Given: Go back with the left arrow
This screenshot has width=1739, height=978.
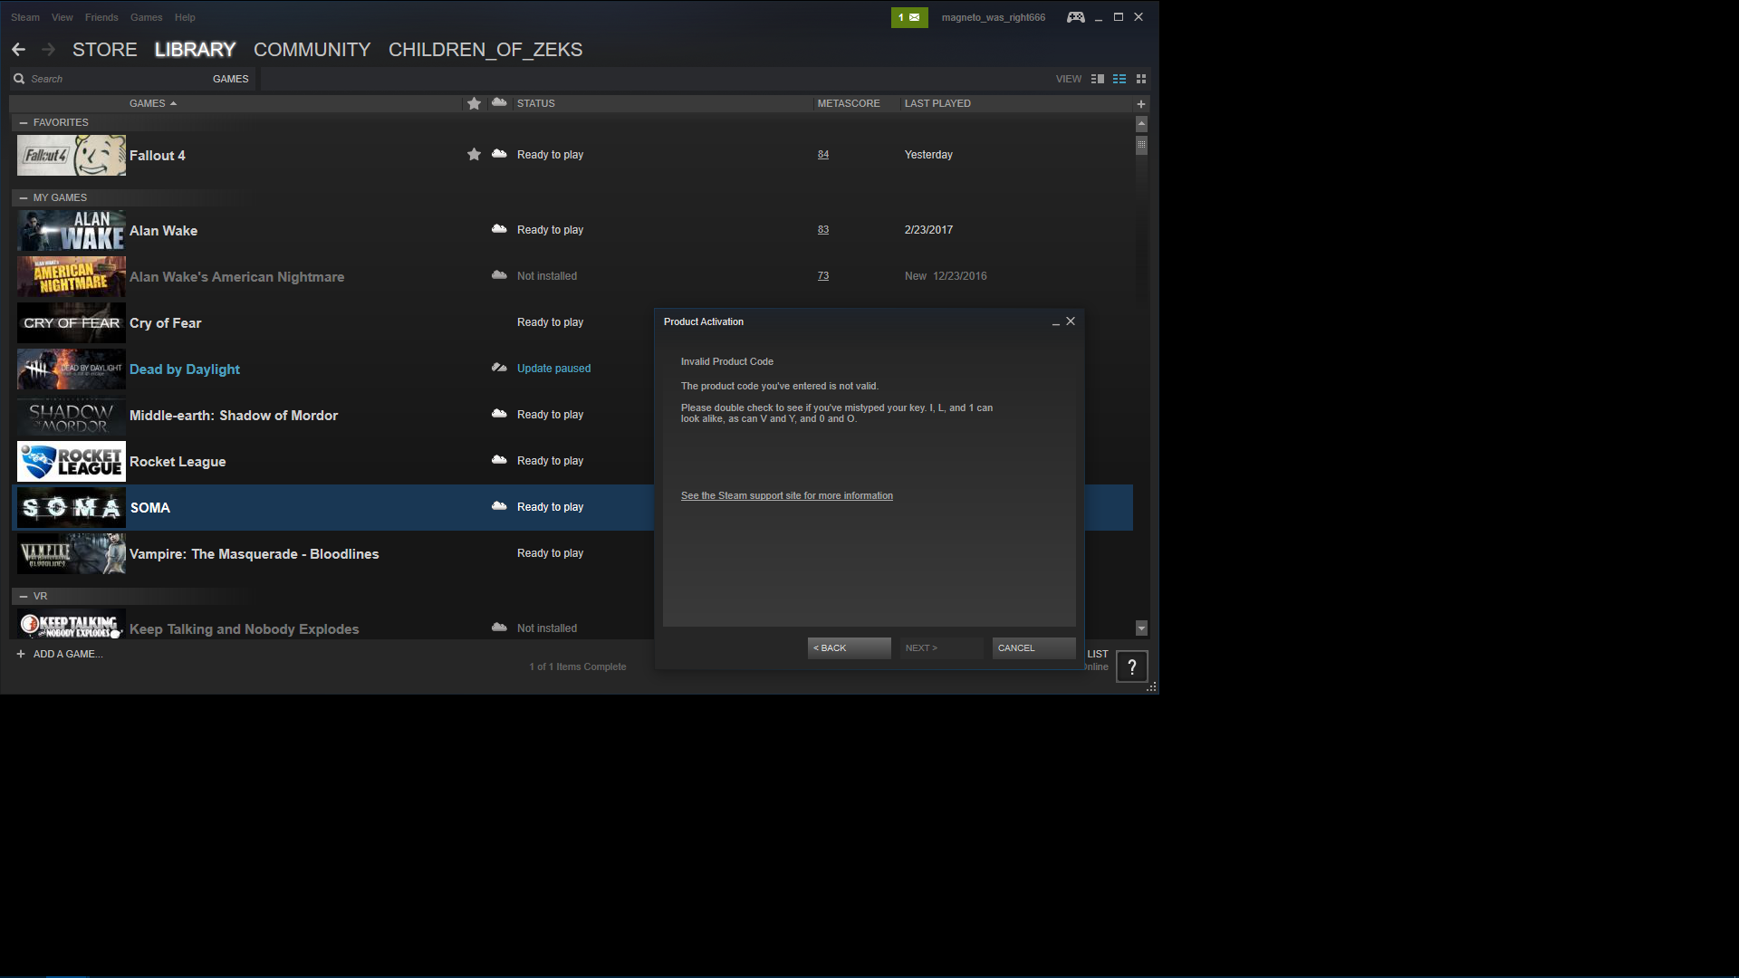Looking at the screenshot, I should pyautogui.click(x=18, y=50).
